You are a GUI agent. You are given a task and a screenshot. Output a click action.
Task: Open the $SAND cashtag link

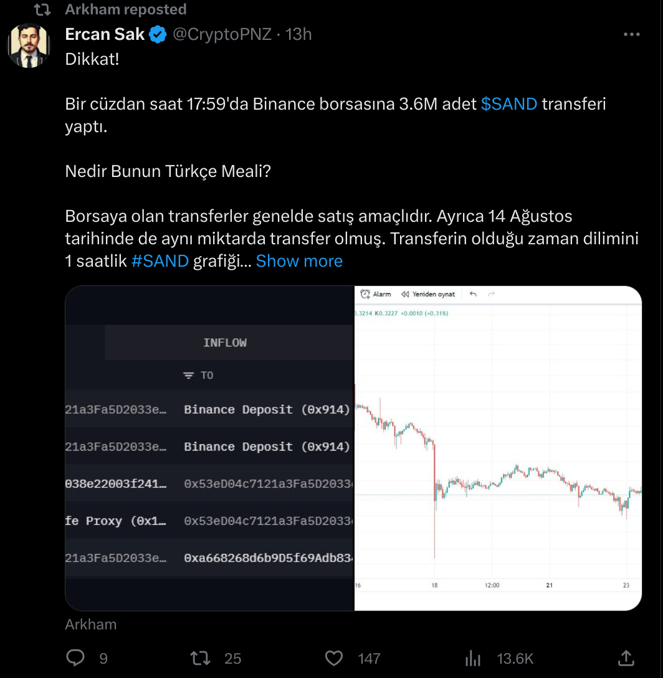(x=509, y=104)
